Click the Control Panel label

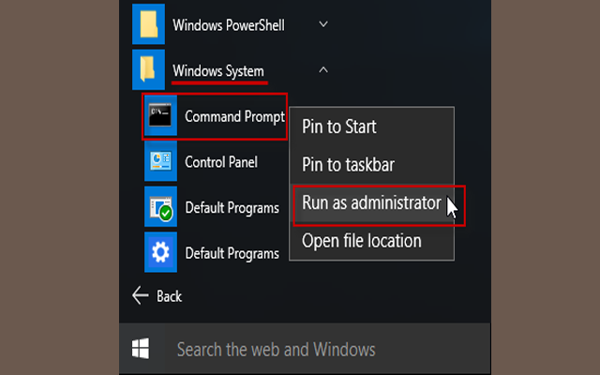tap(221, 162)
